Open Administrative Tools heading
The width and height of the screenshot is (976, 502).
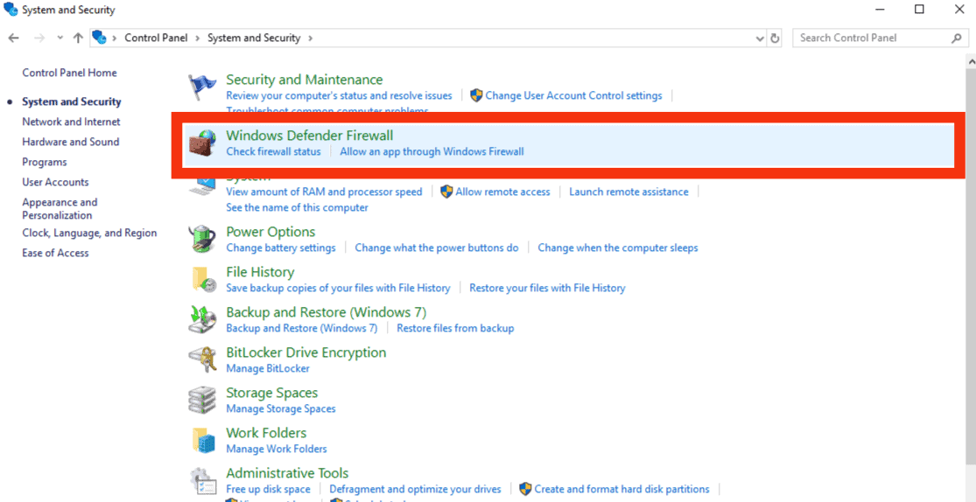click(287, 473)
